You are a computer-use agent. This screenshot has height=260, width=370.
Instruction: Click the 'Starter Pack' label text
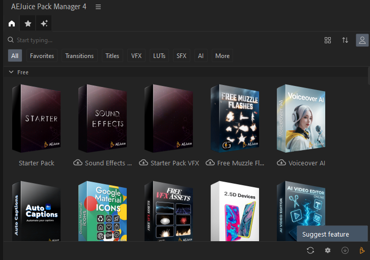pos(37,163)
